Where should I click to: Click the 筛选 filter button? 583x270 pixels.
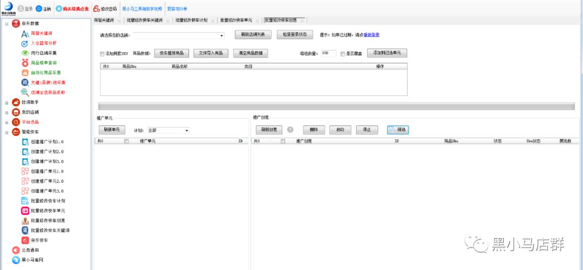398,130
